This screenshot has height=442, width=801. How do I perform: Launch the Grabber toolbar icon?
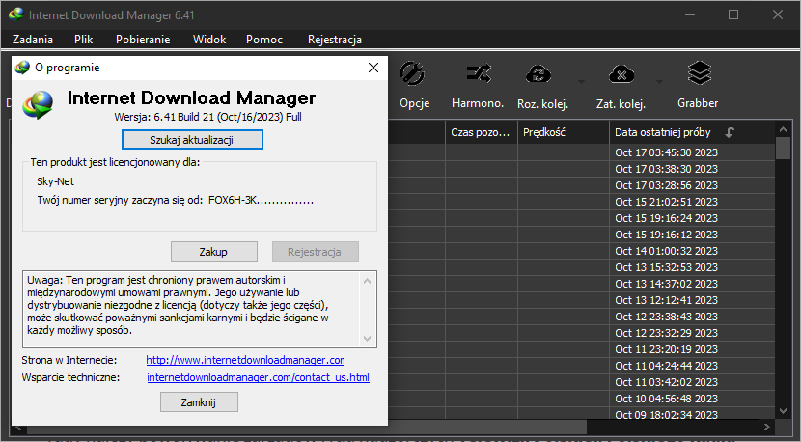pos(699,74)
